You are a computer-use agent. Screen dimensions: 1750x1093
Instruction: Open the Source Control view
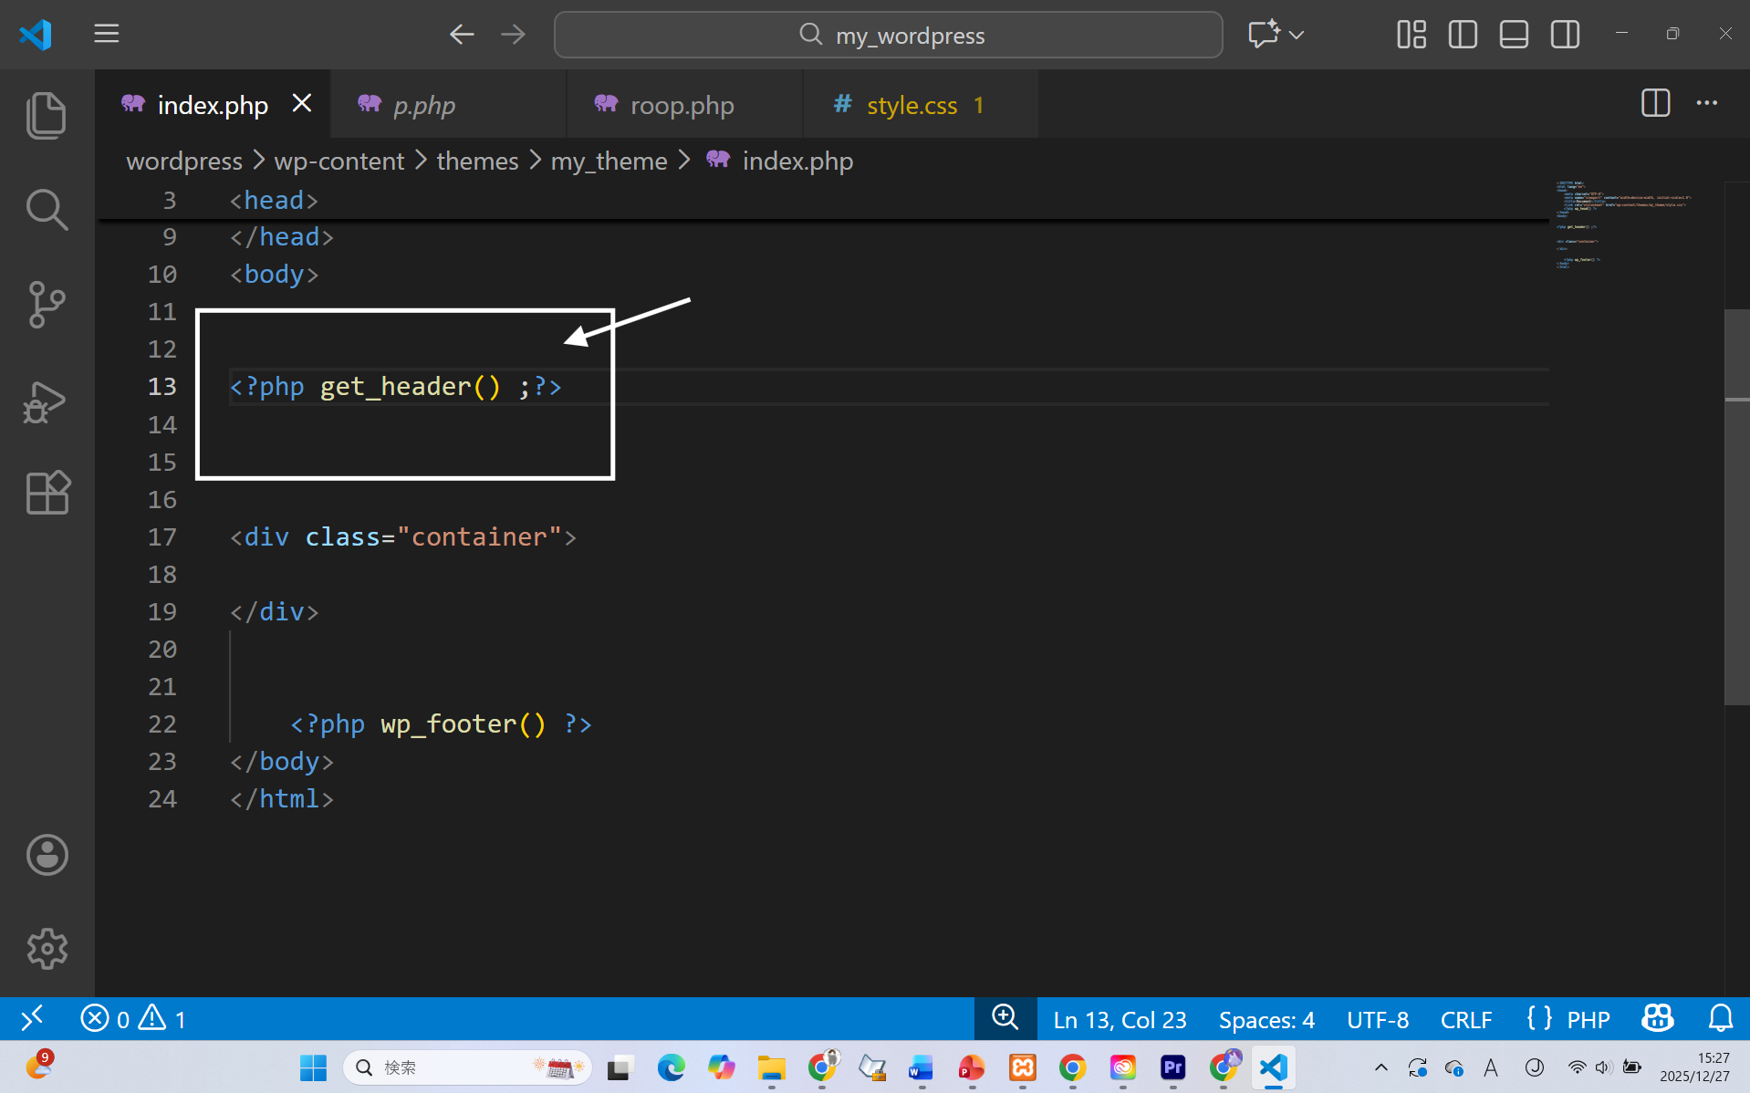point(47,305)
